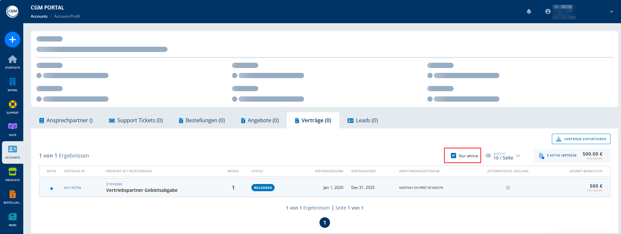621x234 pixels.
Task: Open Bestellungen in sidebar
Action: 12,197
